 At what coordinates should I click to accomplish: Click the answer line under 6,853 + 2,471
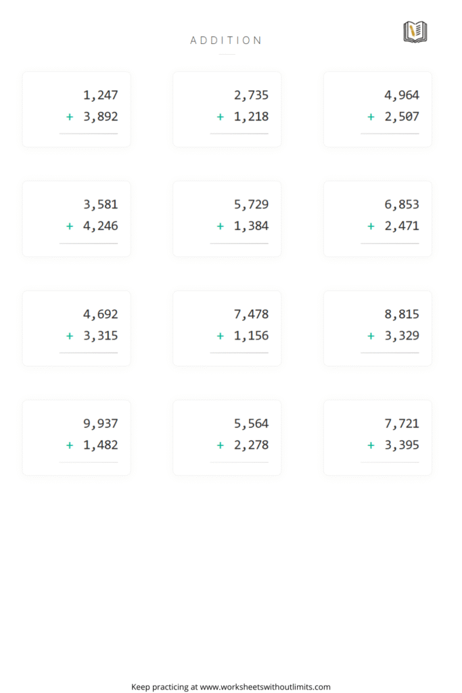390,243
